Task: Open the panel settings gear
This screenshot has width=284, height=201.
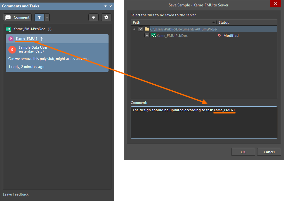Action: click(106, 17)
